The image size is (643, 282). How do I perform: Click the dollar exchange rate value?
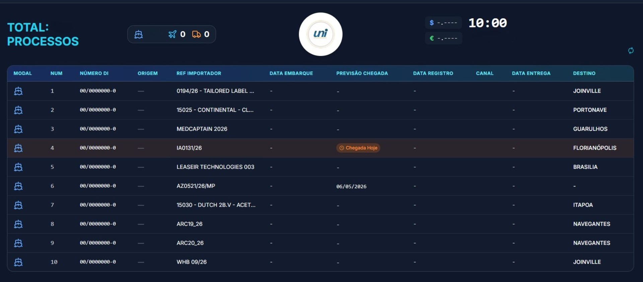447,23
